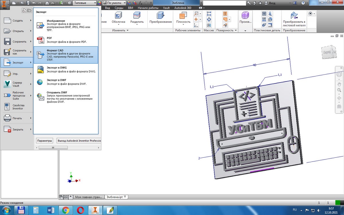Click Выход Autodesk Inventor Professional button
This screenshot has width=344, height=215.
[79, 141]
